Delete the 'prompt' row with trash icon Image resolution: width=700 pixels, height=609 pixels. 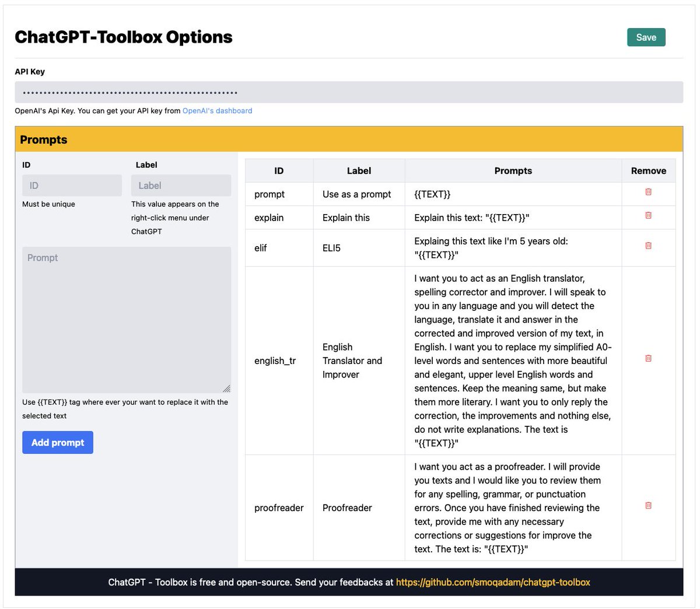click(648, 192)
